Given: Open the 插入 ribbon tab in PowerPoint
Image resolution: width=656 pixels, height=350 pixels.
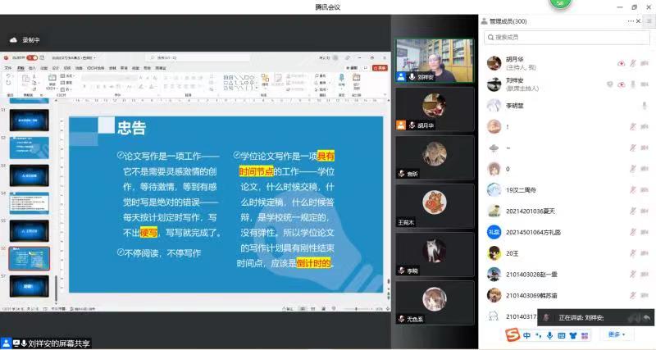Looking at the screenshot, I should (32, 69).
